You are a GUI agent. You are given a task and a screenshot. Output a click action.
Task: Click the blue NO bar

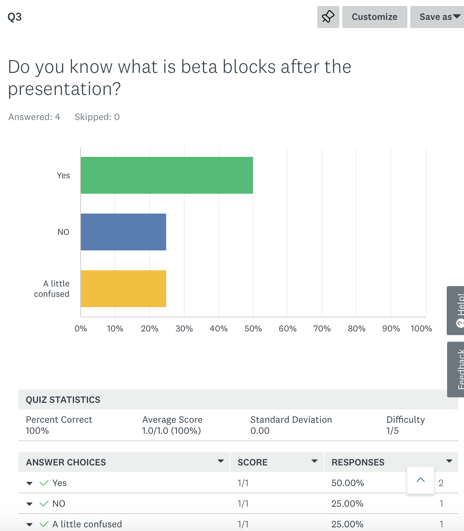(x=124, y=232)
